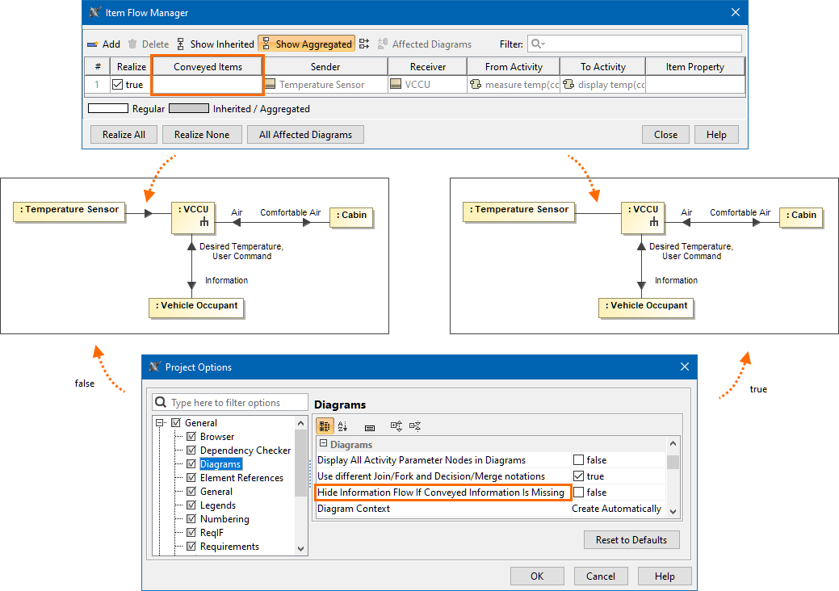839x591 pixels.
Task: Switch to categorized view in Diagrams options
Action: 325,426
